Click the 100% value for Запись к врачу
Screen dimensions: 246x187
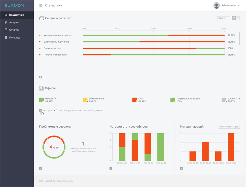(x=230, y=48)
